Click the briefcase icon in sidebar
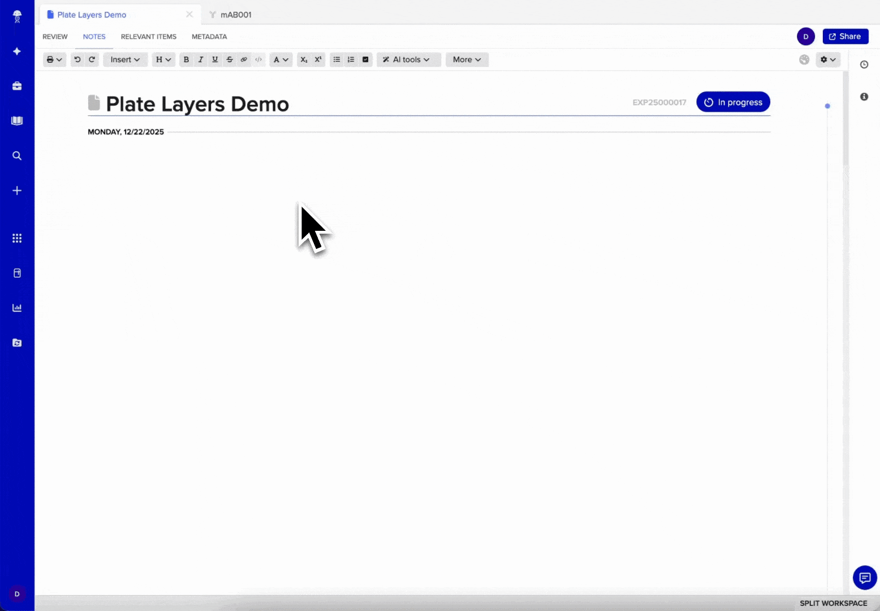The image size is (880, 611). pyautogui.click(x=17, y=86)
